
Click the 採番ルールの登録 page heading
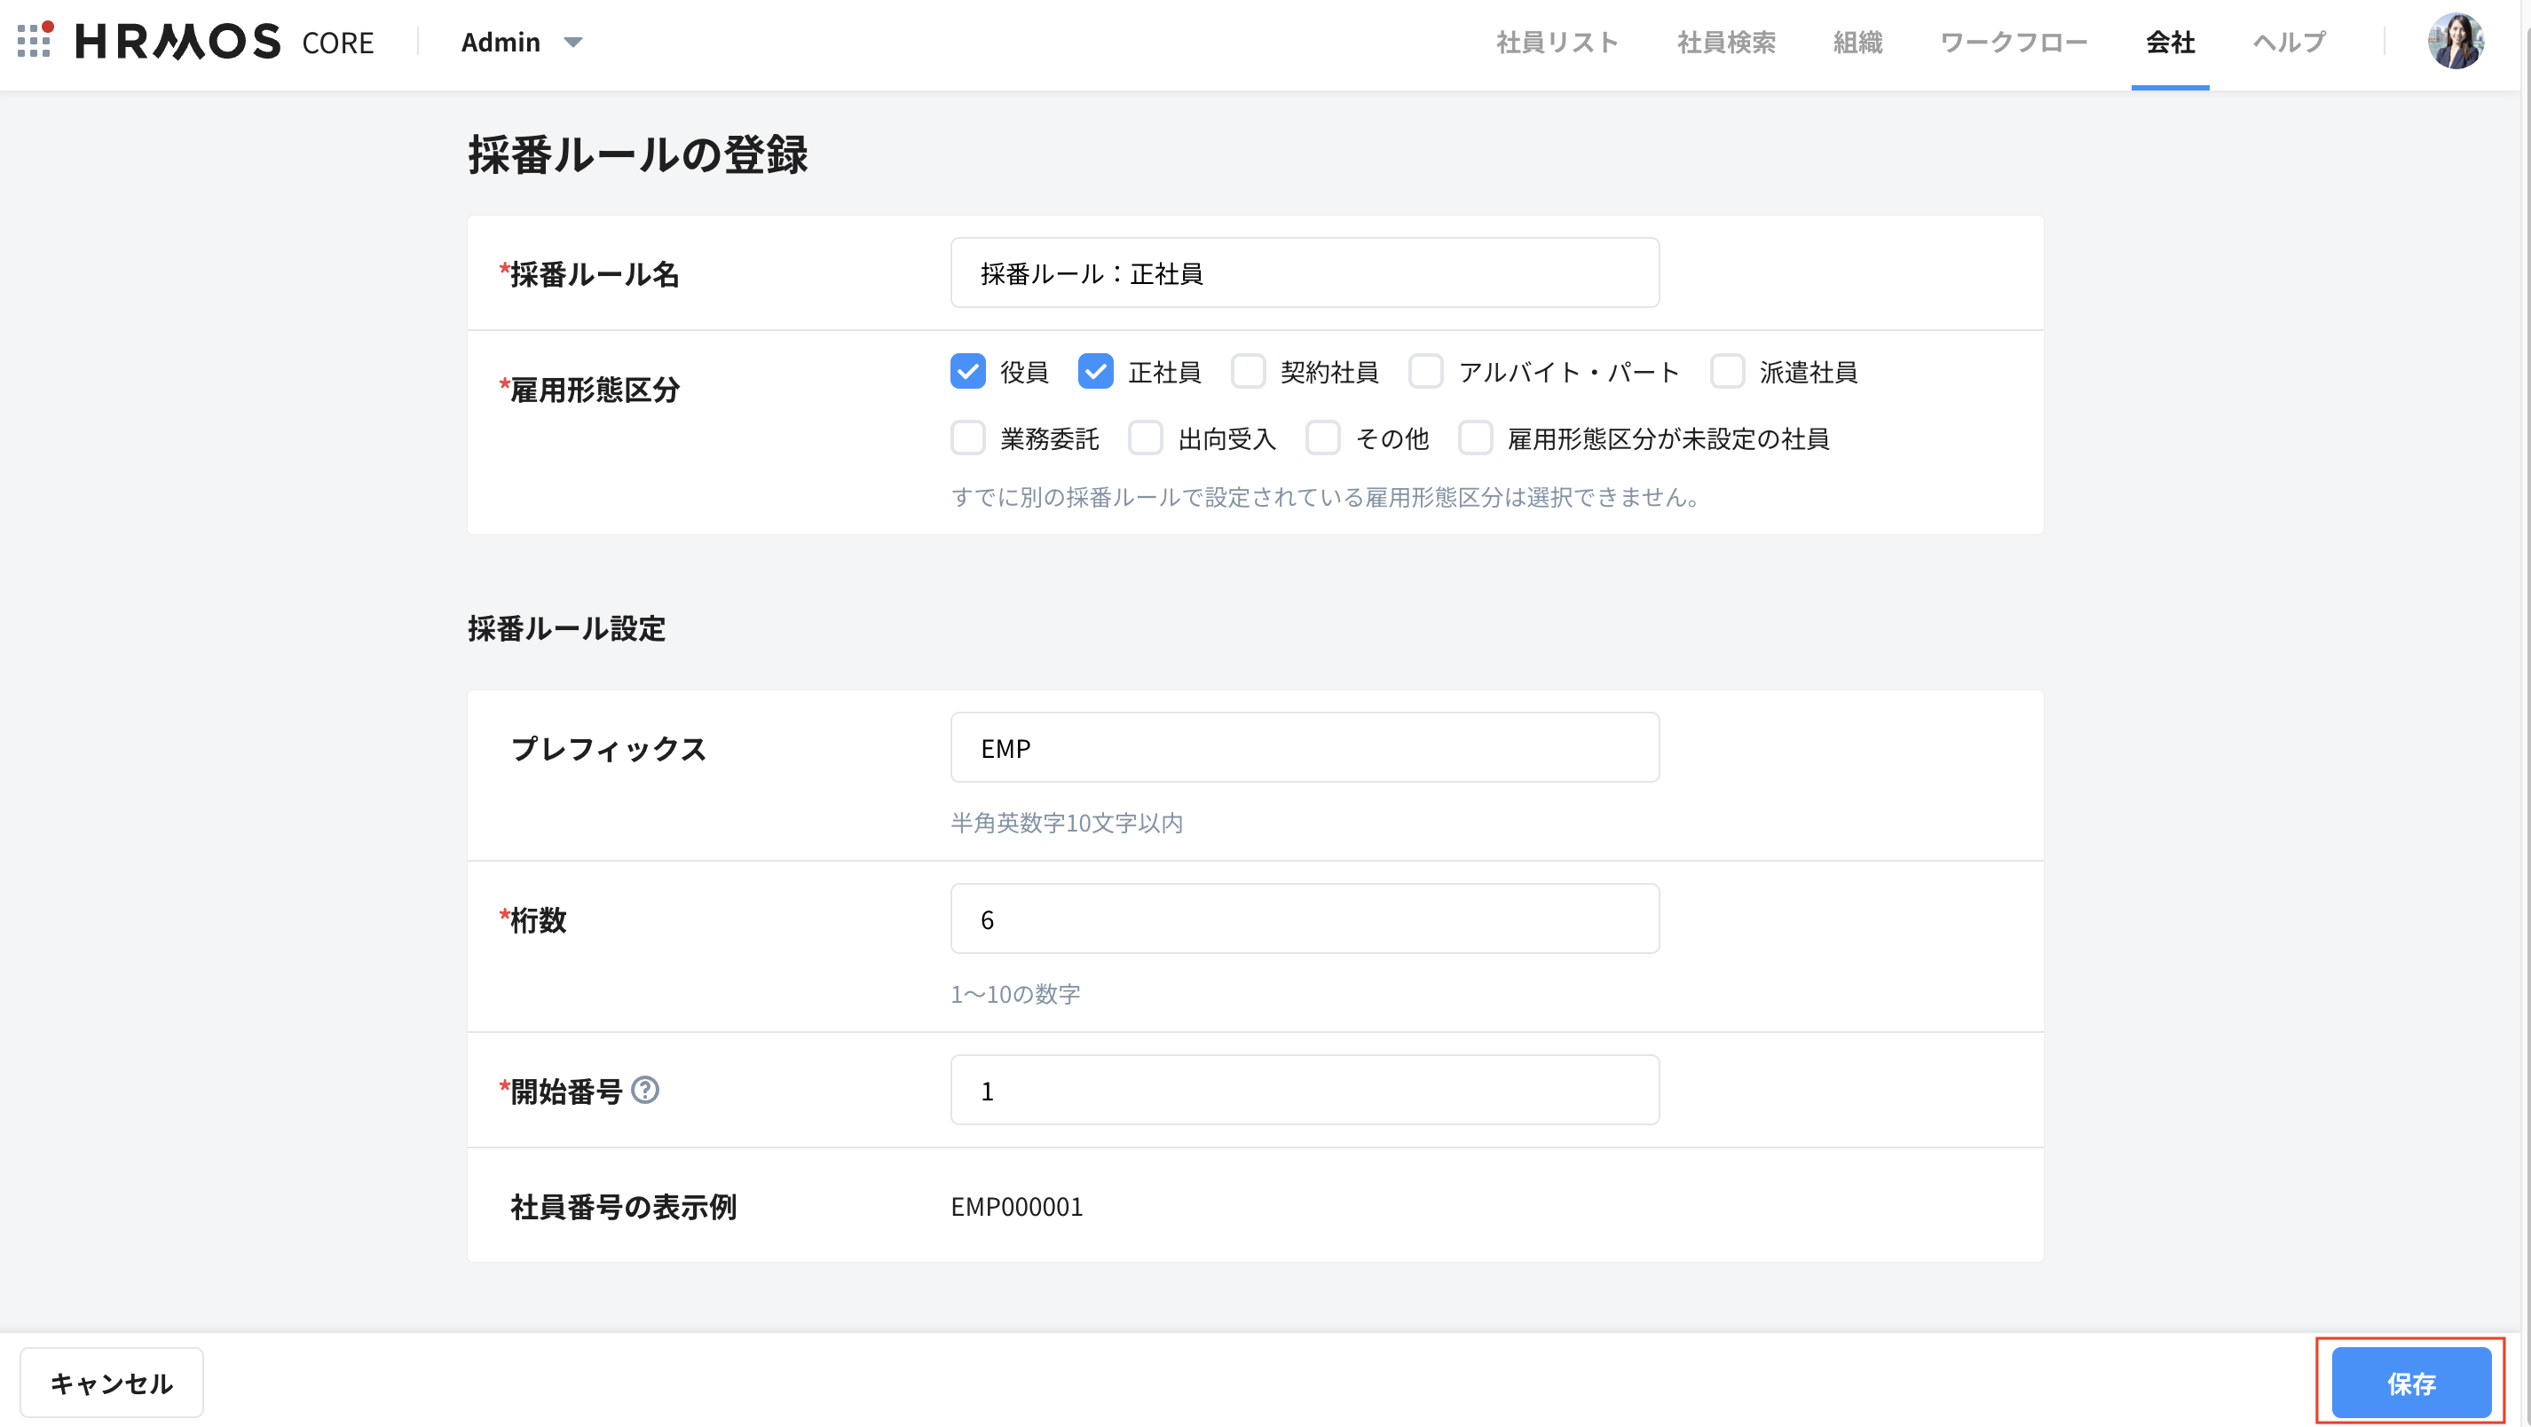coord(638,154)
